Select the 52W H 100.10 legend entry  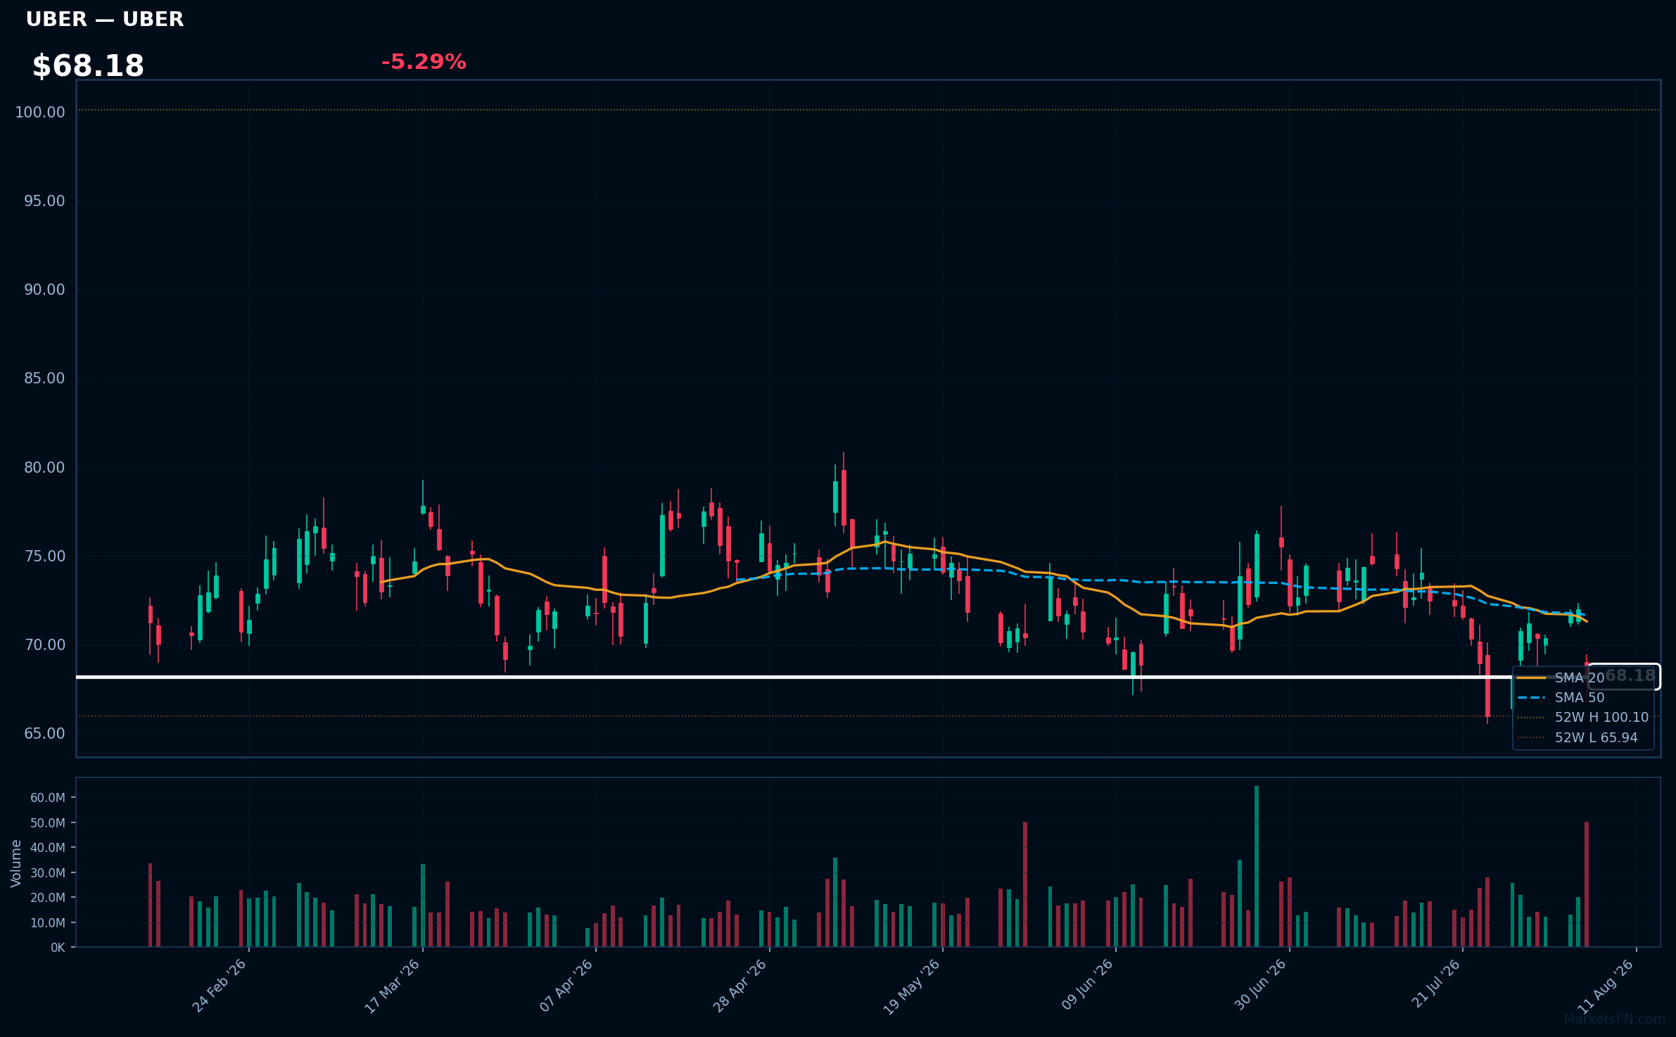coord(1583,718)
